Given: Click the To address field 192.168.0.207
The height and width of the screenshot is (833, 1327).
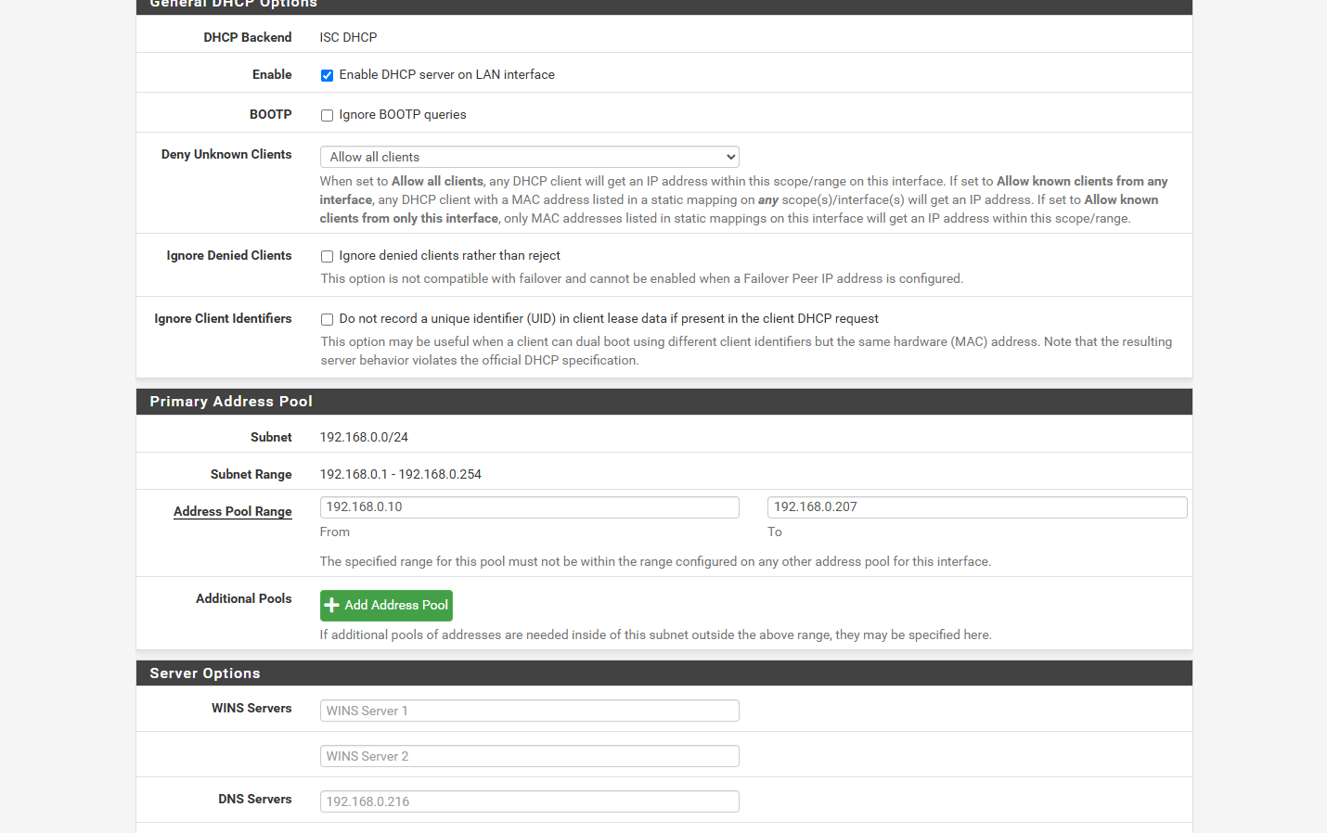Looking at the screenshot, I should pos(976,507).
